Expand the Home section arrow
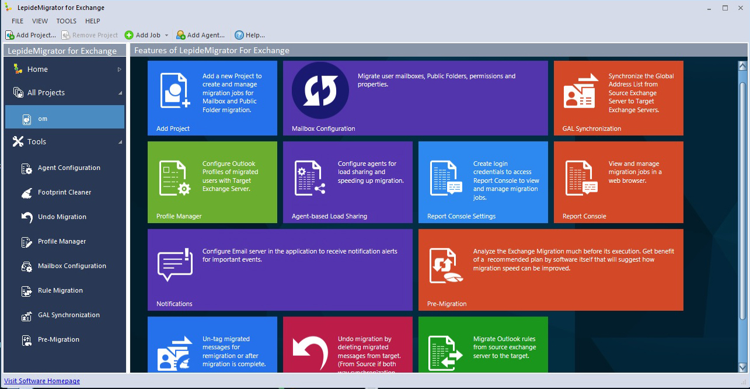The image size is (750, 389). pyautogui.click(x=120, y=69)
